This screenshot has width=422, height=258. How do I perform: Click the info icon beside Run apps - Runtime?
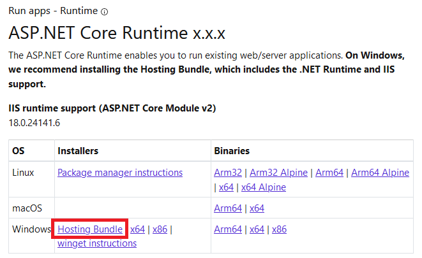point(105,11)
